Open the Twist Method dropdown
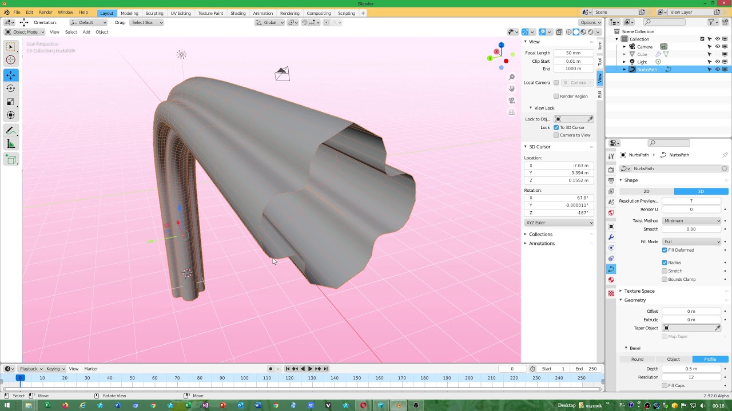 pyautogui.click(x=692, y=221)
